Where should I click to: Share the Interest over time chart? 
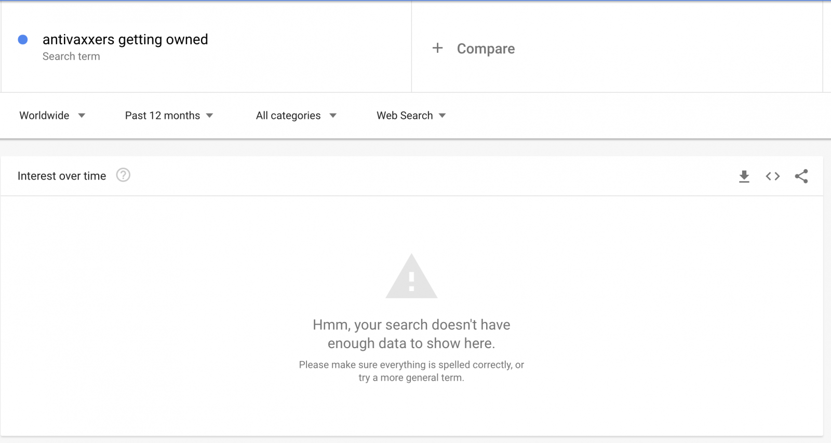click(801, 176)
